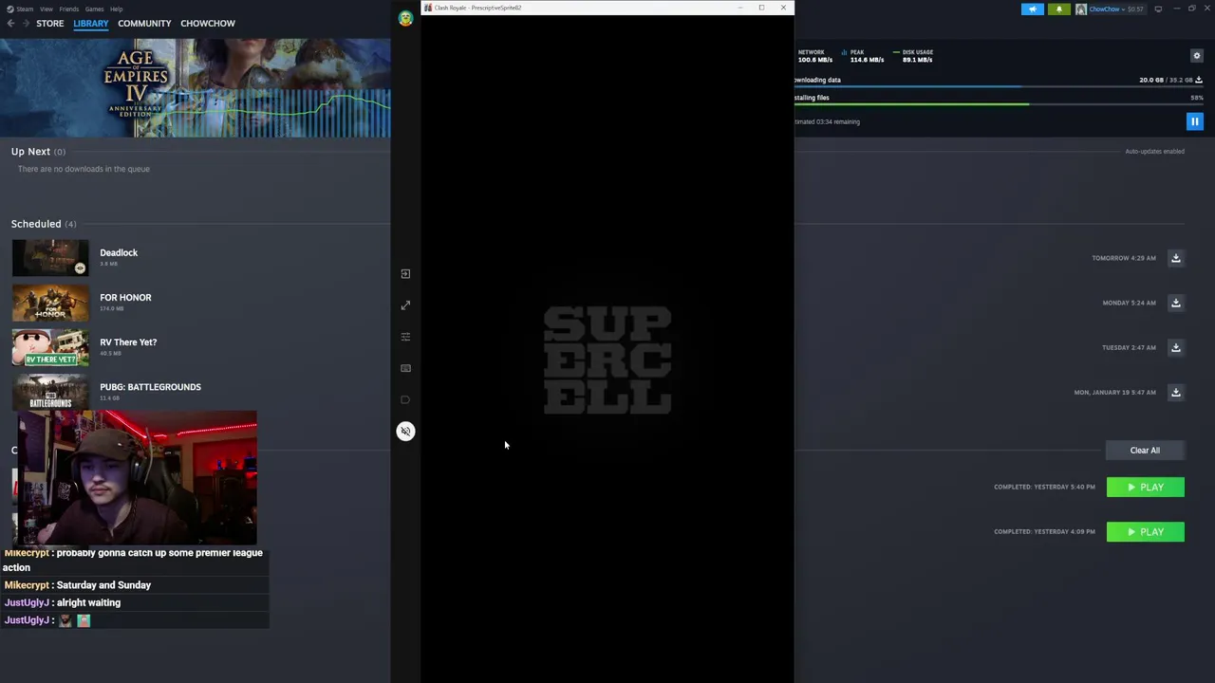Open keyboard mapping icon in sidebar
Screen dimensions: 1215x683
point(405,368)
